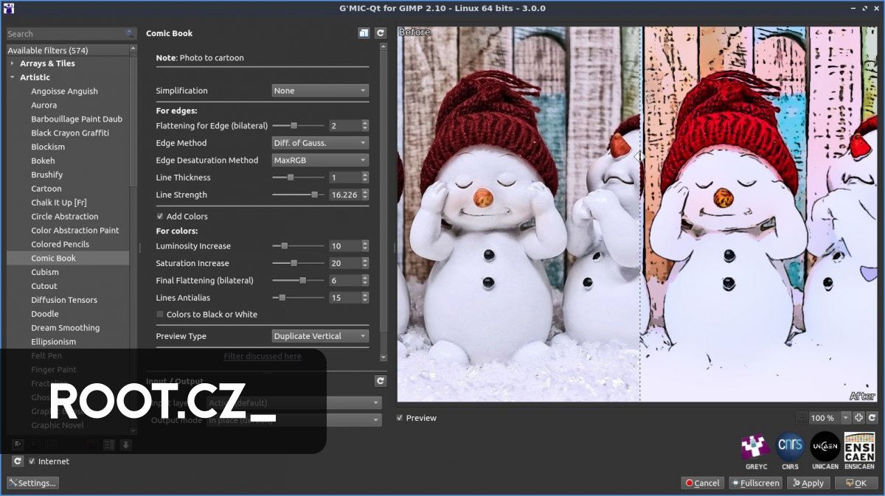This screenshot has height=496, width=885.
Task: Click the Line Strength value field 16.226
Action: pos(344,195)
